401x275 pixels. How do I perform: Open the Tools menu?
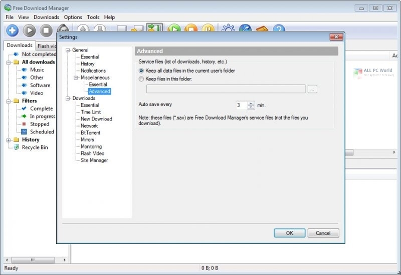point(93,17)
